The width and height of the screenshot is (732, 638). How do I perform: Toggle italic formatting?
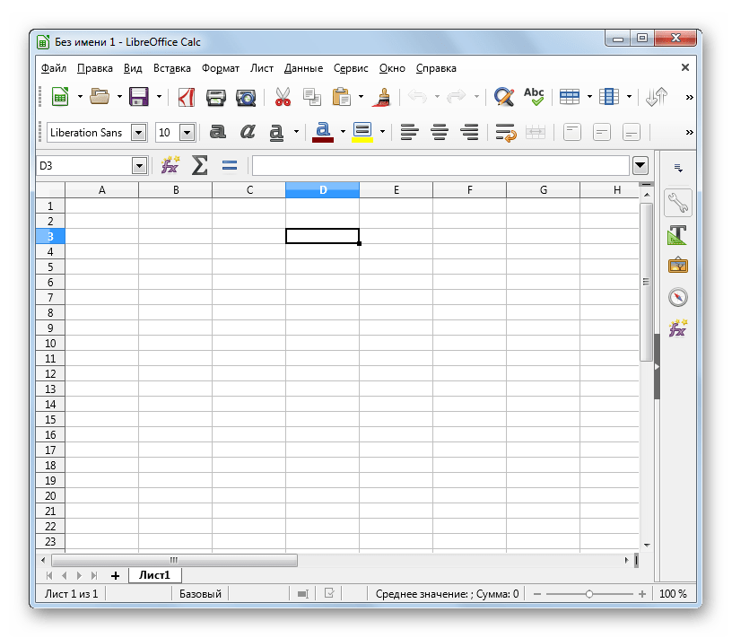pos(248,132)
